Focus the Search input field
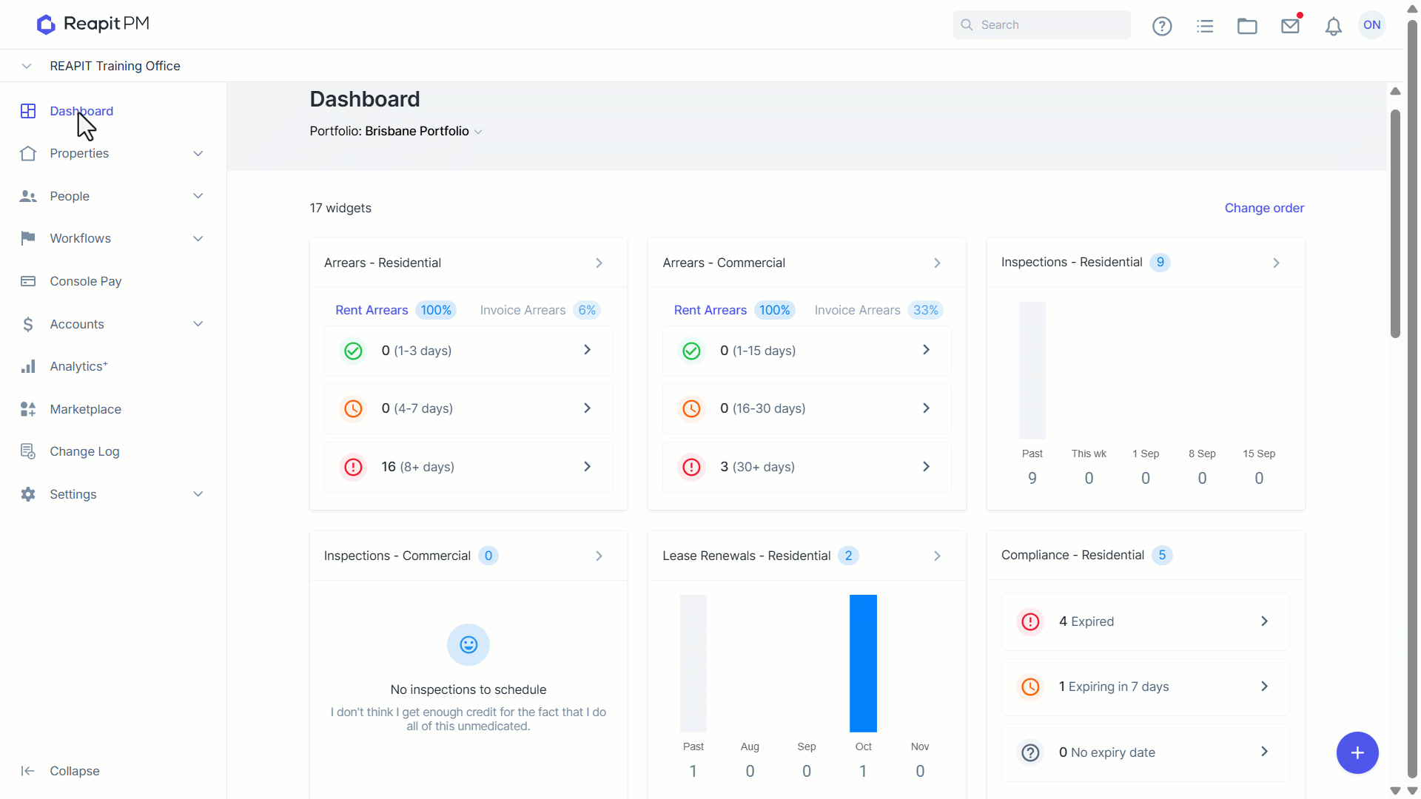The height and width of the screenshot is (799, 1421). coord(1041,24)
